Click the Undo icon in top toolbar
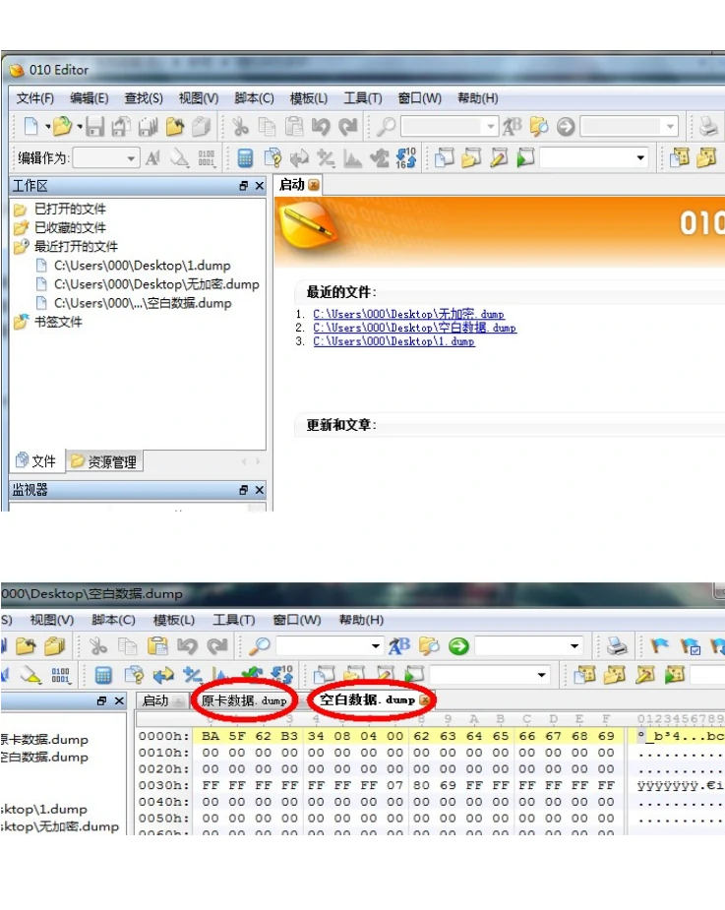This screenshot has height=910, width=725. click(x=321, y=126)
